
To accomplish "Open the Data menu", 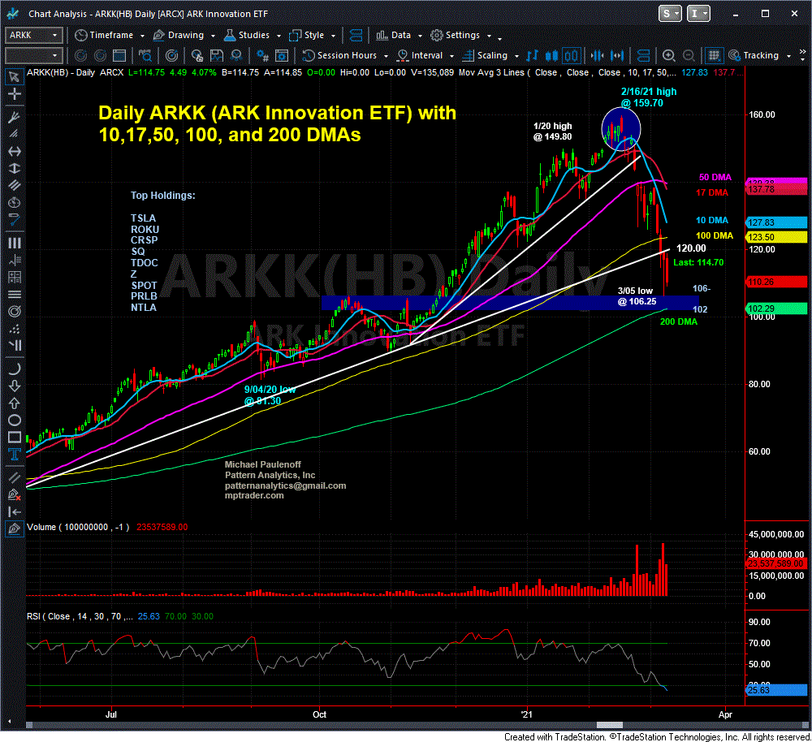I will pyautogui.click(x=399, y=35).
